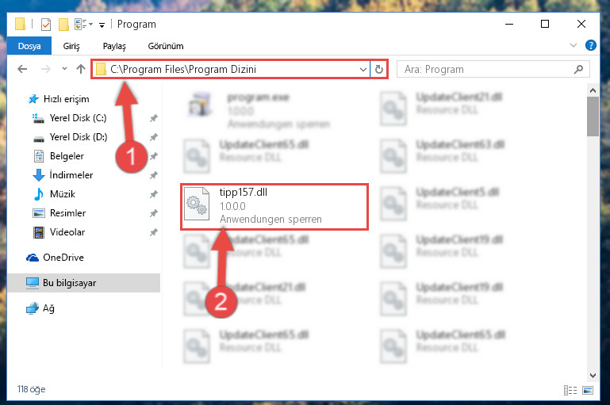Open the help question mark icon
Screen dimensions: 610x405
coord(590,45)
